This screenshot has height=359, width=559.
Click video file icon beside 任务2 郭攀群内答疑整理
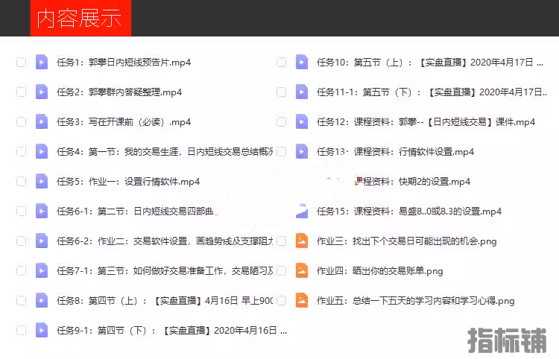tap(42, 92)
